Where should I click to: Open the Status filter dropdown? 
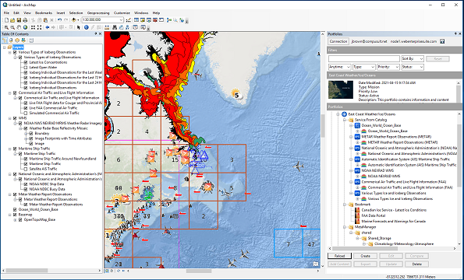coord(413,67)
